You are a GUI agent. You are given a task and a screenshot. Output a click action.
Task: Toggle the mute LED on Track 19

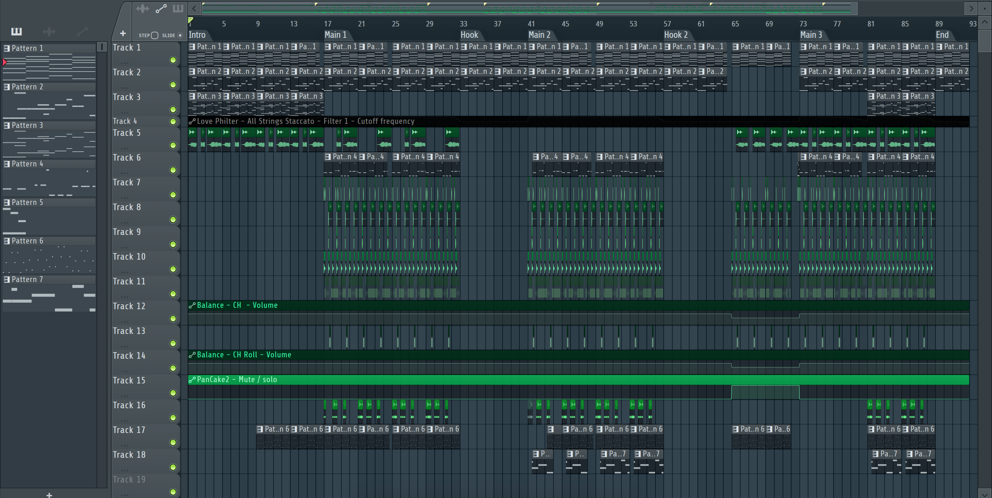[173, 492]
